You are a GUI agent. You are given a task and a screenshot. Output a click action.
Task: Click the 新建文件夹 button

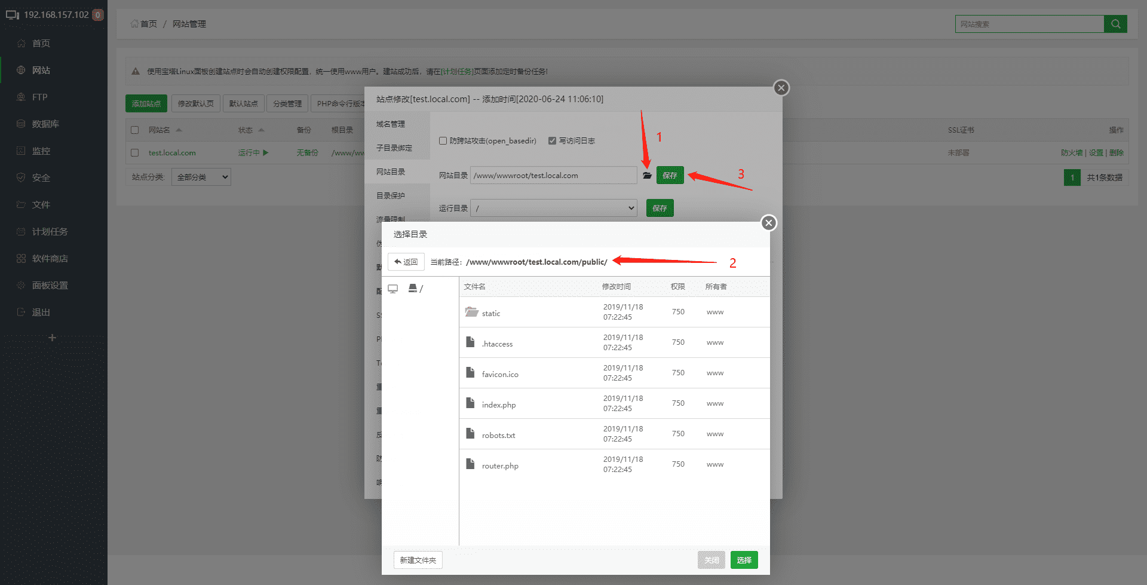[x=418, y=560]
